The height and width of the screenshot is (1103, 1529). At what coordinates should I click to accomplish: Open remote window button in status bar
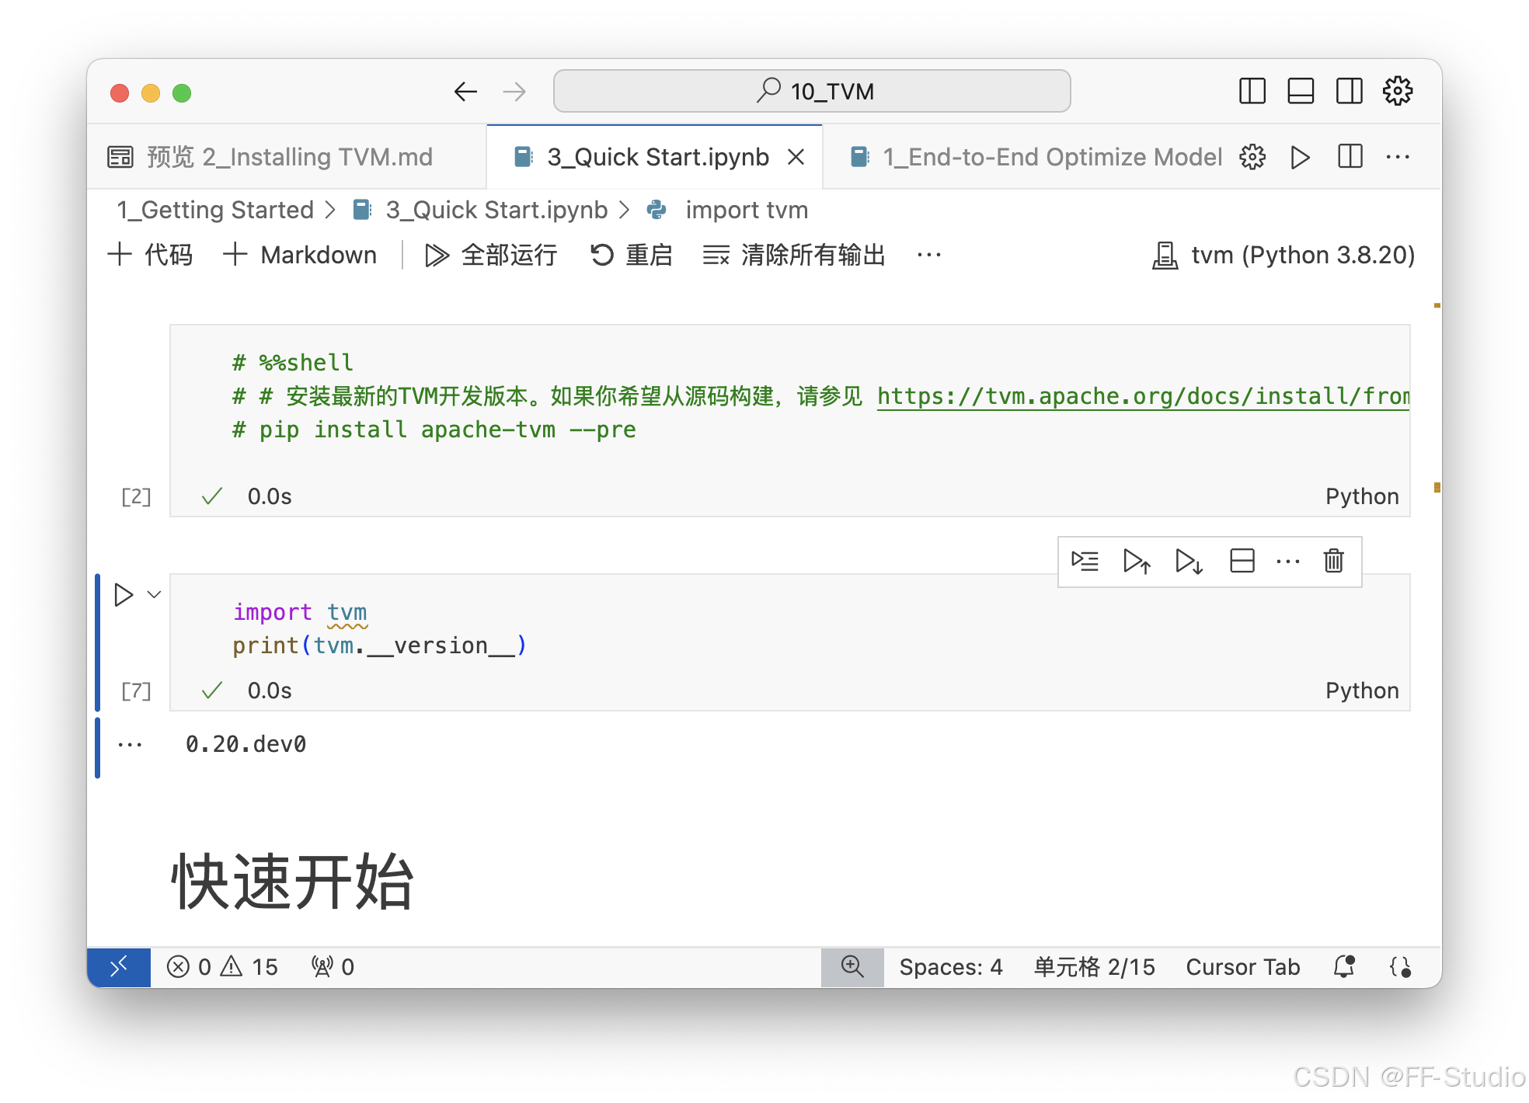[x=119, y=967]
